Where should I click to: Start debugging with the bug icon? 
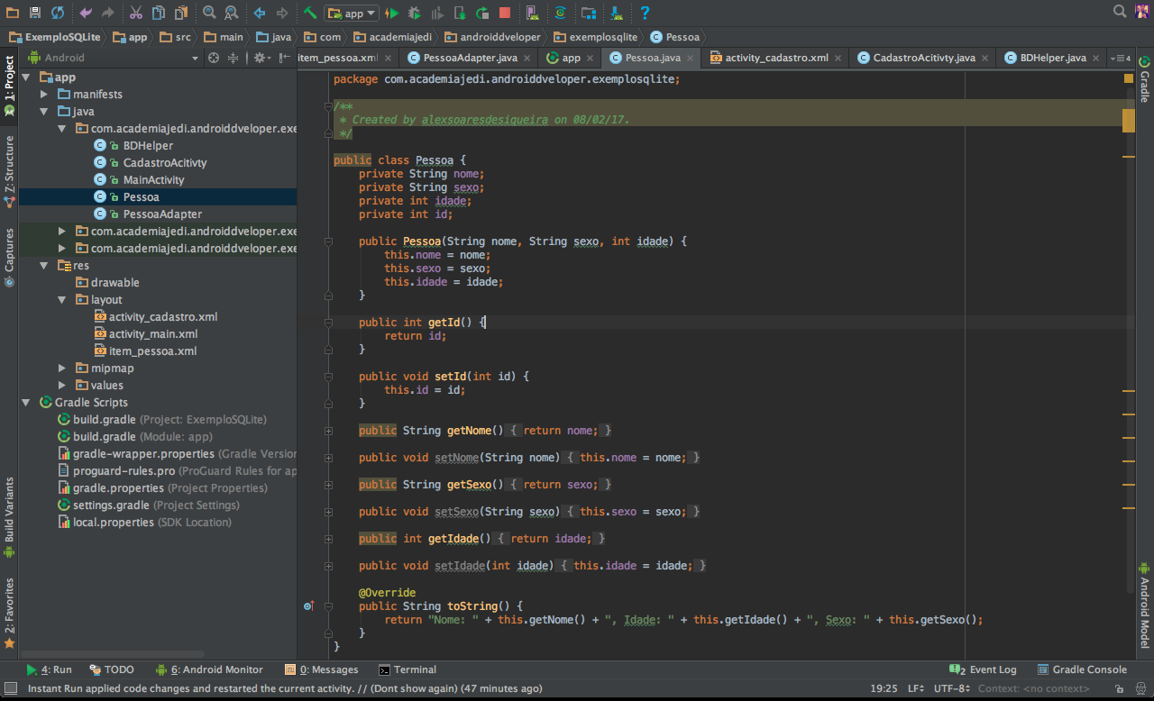[x=415, y=13]
